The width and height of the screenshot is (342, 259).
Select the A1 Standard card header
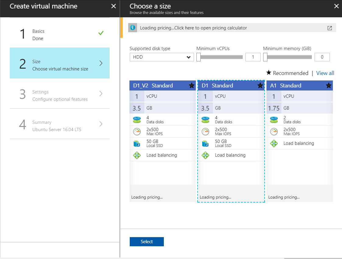[299, 85]
